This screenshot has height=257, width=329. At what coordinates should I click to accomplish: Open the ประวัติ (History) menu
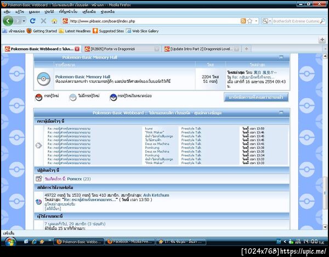tap(49, 12)
